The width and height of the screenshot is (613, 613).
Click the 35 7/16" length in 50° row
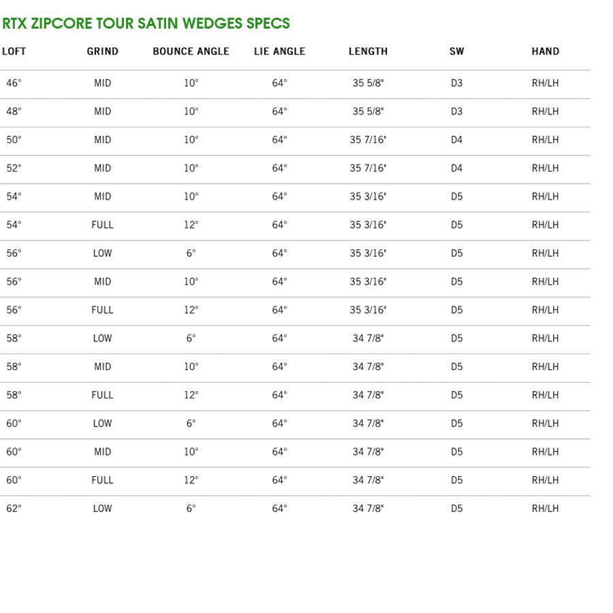pyautogui.click(x=368, y=140)
